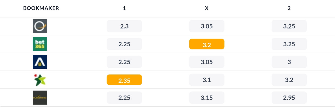Pick 2.25 home odds in Planetwin row
335x108 pixels.
pyautogui.click(x=124, y=98)
